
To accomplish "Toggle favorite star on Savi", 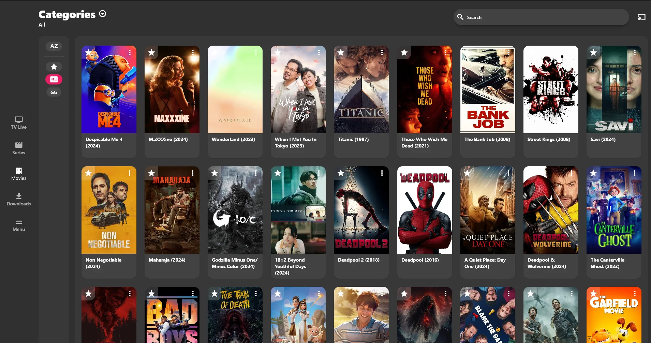I will point(593,52).
